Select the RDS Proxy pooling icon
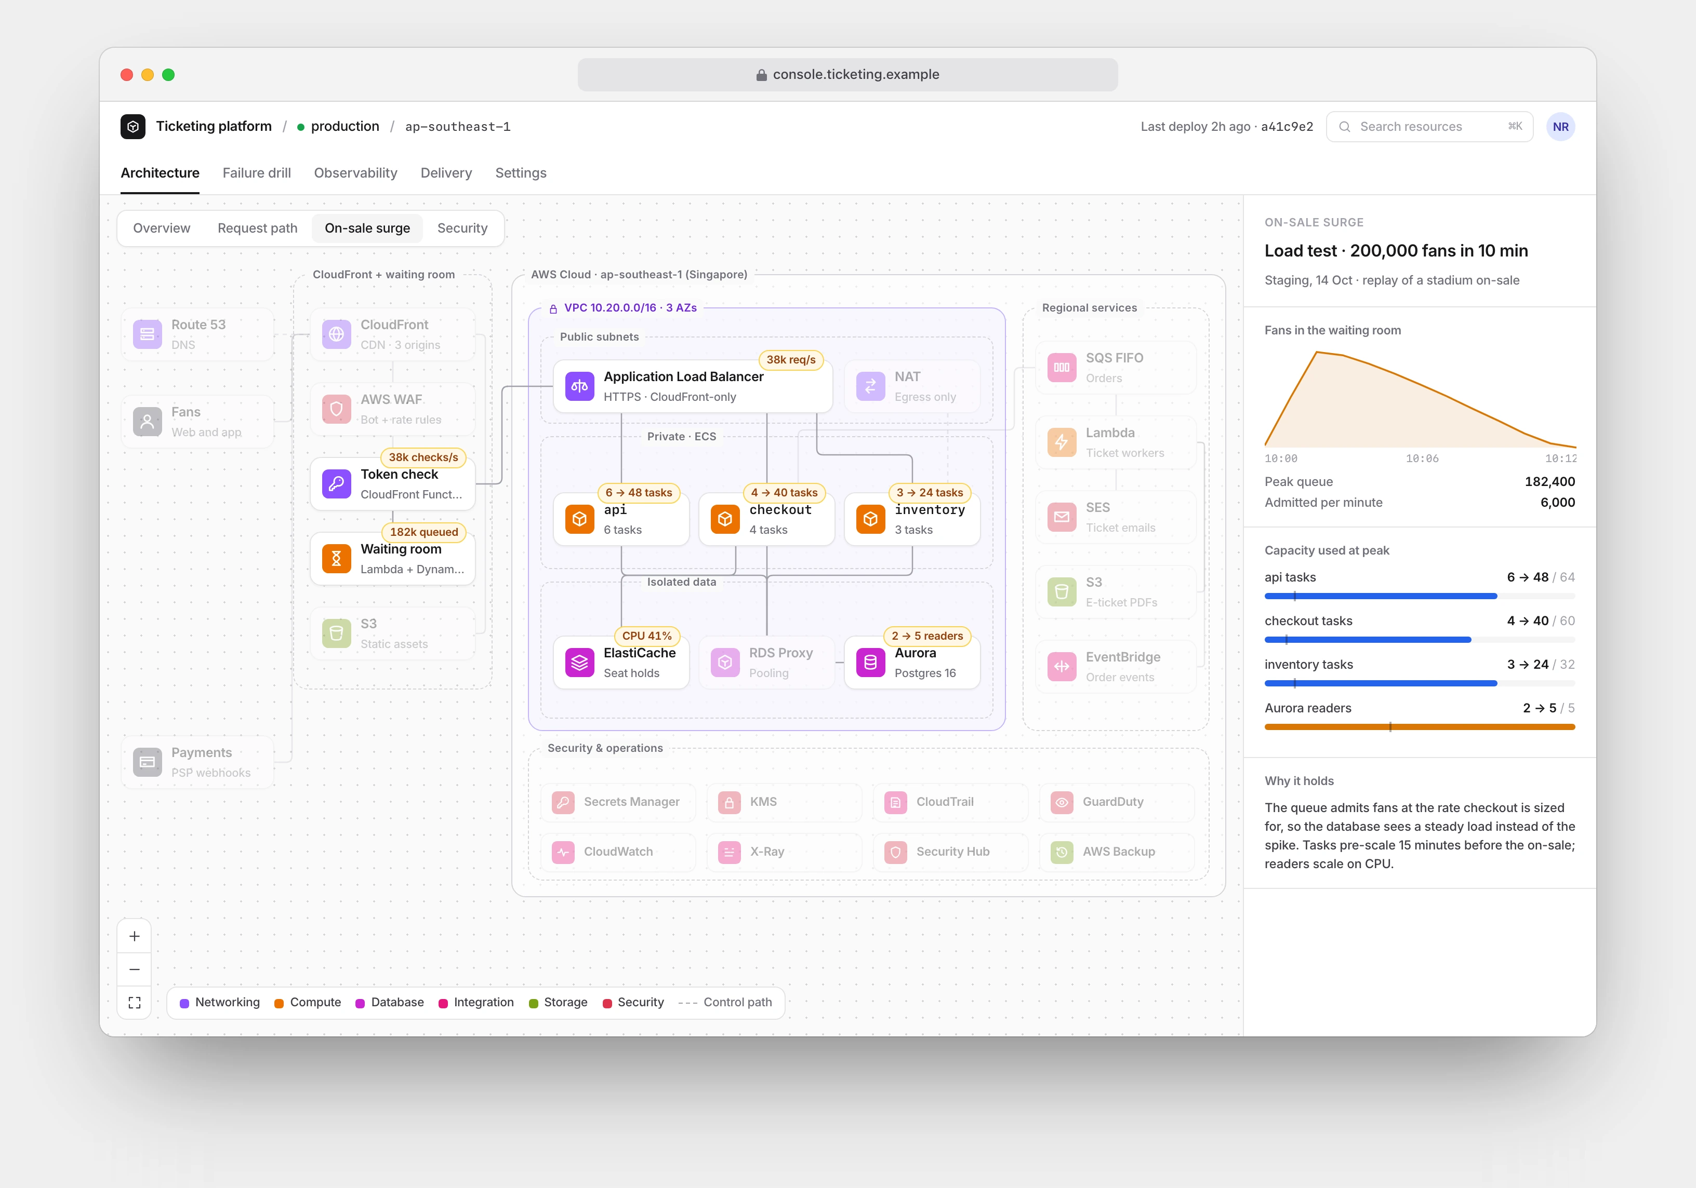 725,663
